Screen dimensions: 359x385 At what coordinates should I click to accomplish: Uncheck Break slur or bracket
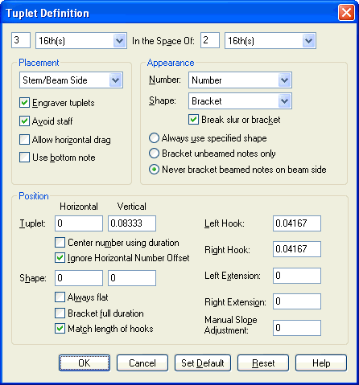[x=193, y=120]
